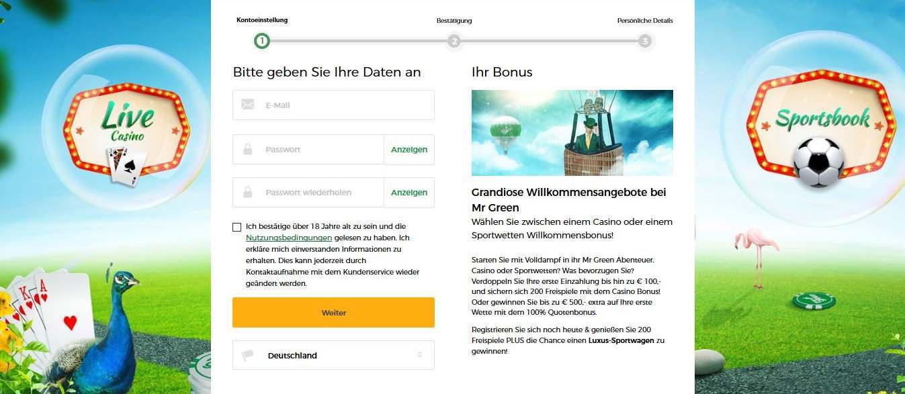Click the step 3 circle Persönliche Details
The image size is (905, 394).
pyautogui.click(x=645, y=41)
